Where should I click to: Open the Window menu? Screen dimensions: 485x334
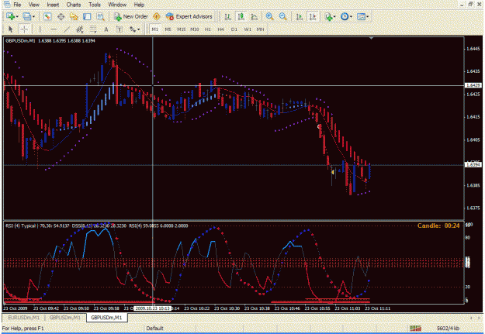(x=117, y=5)
